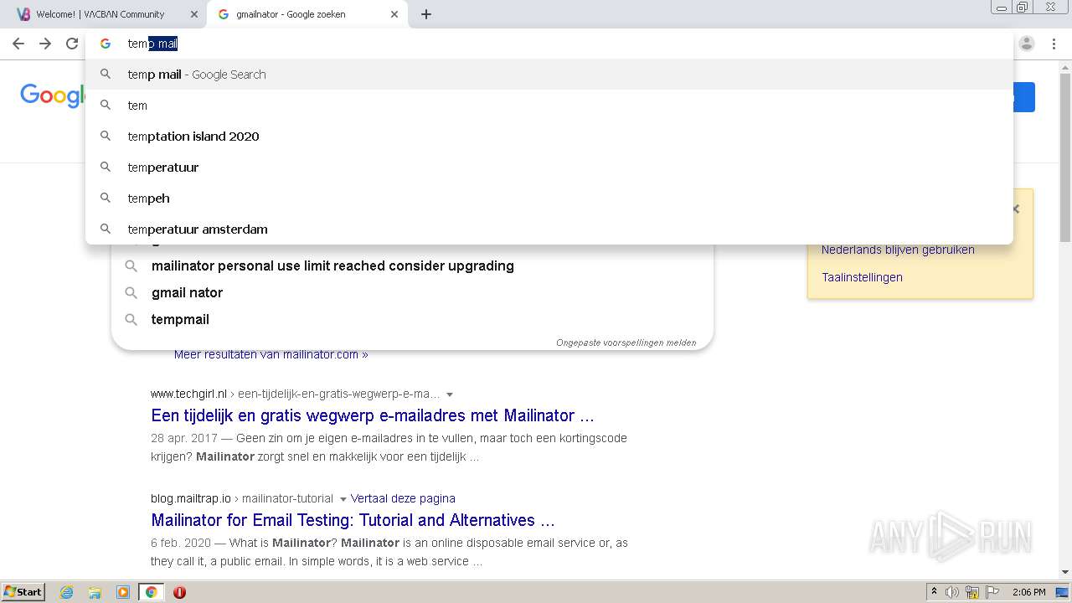Close the VACBAN Community tab
Screen dimensions: 1072x603
(x=193, y=14)
